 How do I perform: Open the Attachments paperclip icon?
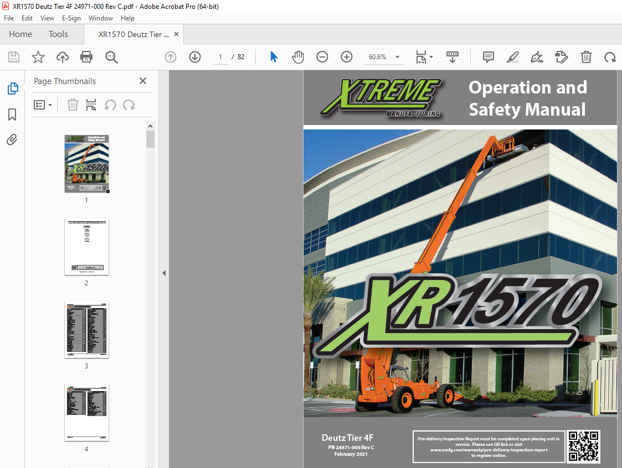pyautogui.click(x=12, y=140)
